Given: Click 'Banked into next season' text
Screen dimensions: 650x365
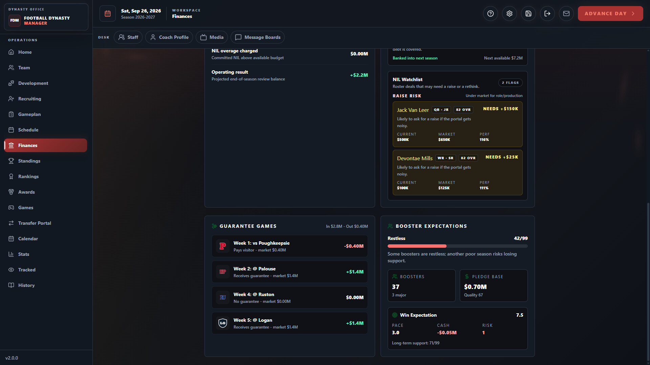Looking at the screenshot, I should (415, 58).
